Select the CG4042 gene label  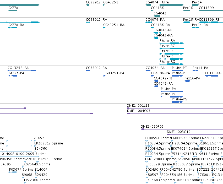pyautogui.click(x=160, y=13)
